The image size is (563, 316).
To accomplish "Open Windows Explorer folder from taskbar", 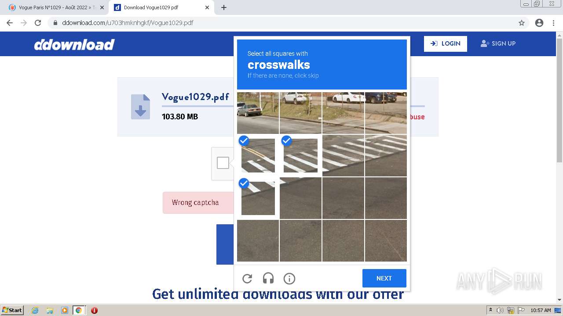I will (x=50, y=310).
